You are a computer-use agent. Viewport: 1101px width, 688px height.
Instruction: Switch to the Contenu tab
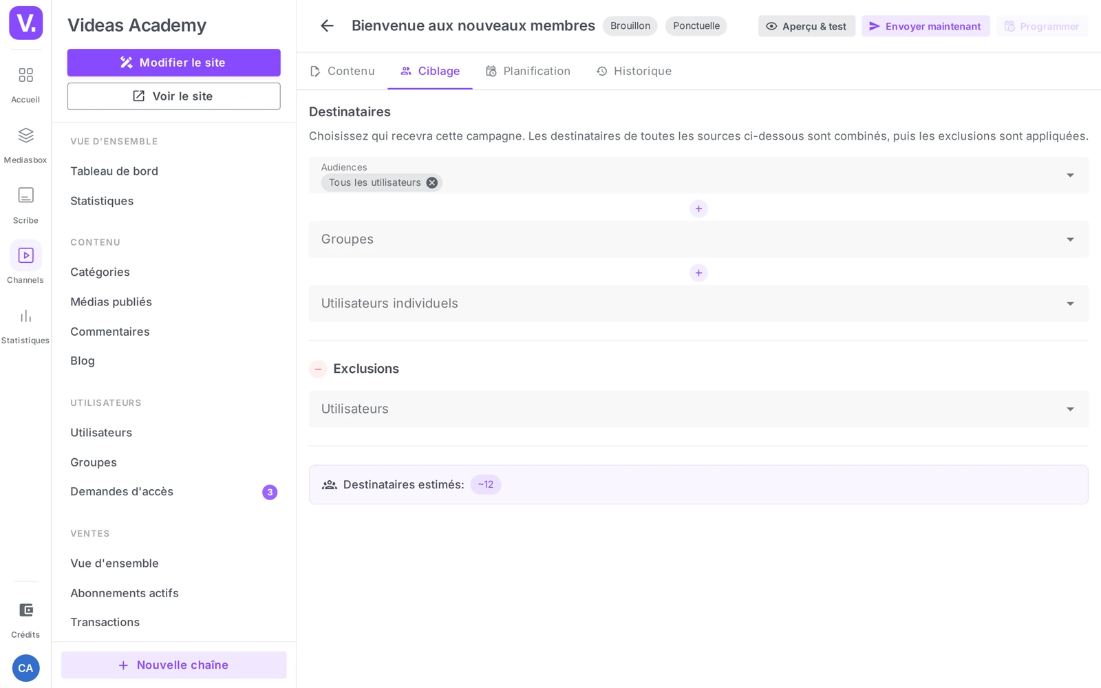click(x=343, y=71)
